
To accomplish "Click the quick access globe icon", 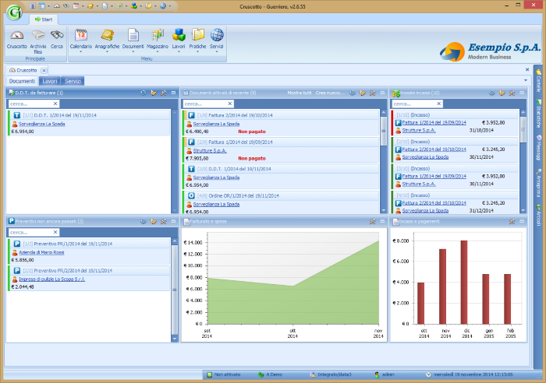I will click(x=162, y=6).
